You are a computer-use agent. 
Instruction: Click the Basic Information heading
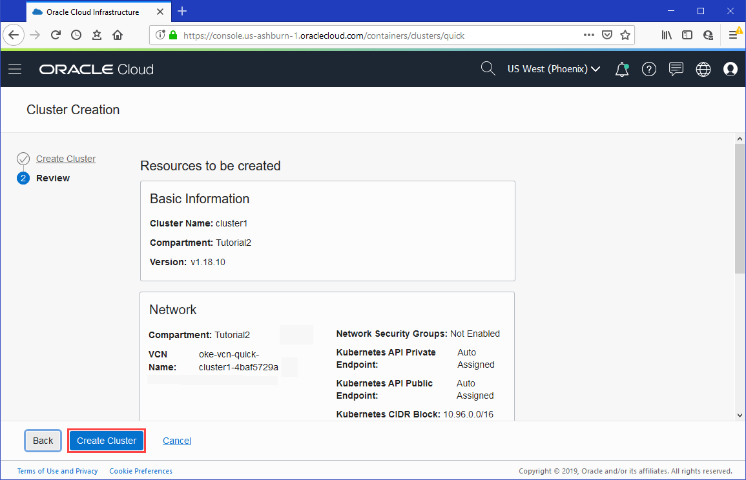point(200,199)
